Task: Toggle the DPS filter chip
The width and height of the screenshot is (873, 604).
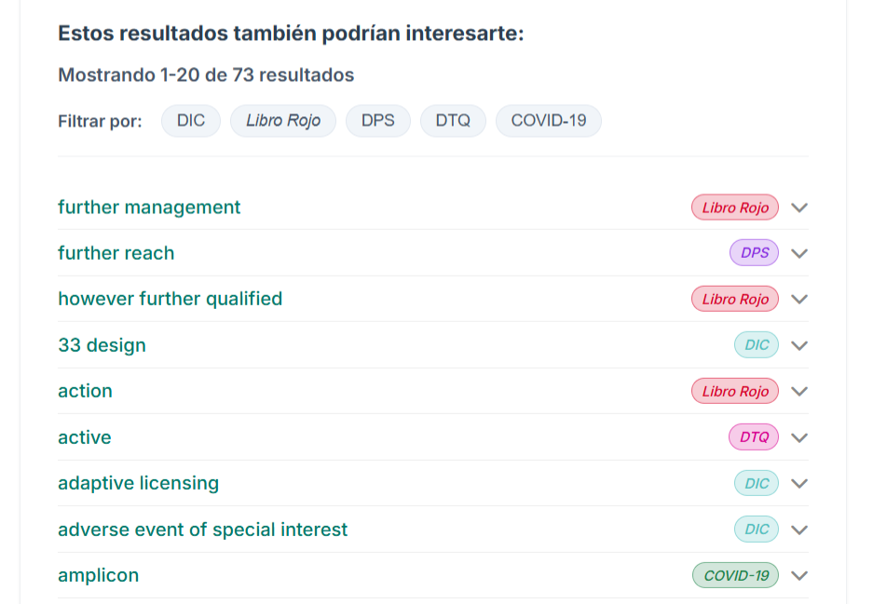Action: point(378,121)
